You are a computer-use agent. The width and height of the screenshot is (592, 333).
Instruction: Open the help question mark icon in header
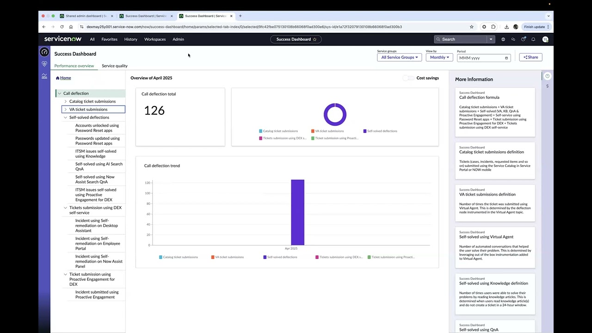tap(523, 39)
